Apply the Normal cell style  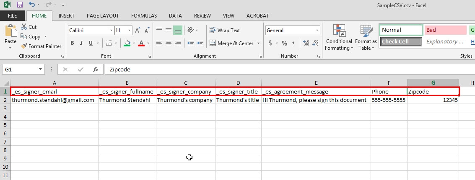(401, 30)
